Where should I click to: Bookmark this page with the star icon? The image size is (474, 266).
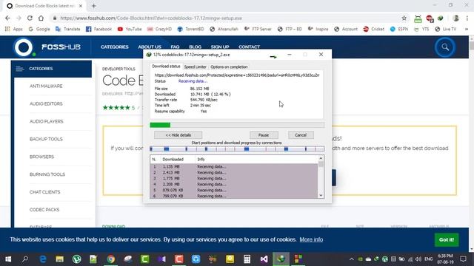point(404,18)
